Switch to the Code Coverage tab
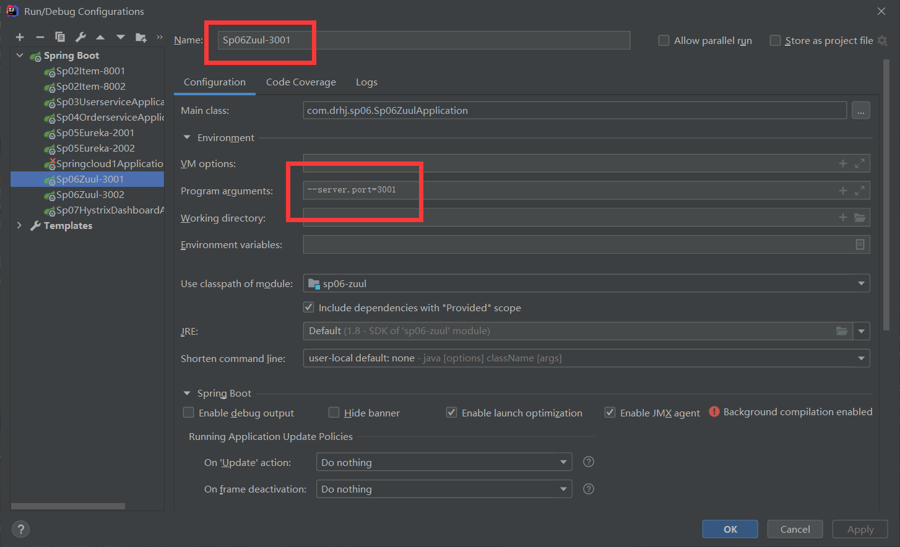Screen dimensions: 900x547 point(301,82)
